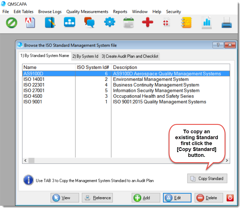Screen dimensions: 242x210
Task: Open Create Audit Plan and Checklist tab
Action: [x=130, y=56]
